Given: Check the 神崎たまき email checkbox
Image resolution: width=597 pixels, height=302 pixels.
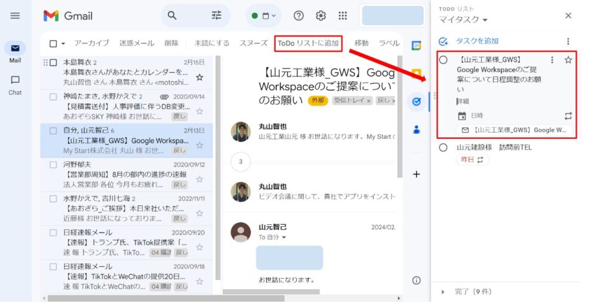Looking at the screenshot, I should [x=53, y=97].
